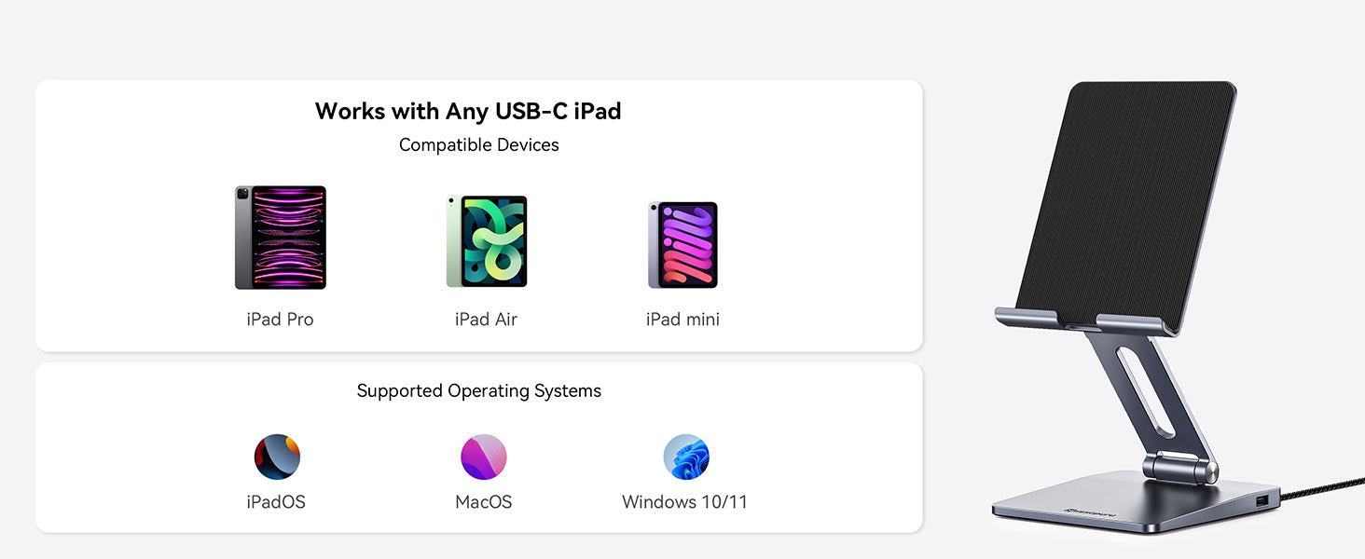Click the iPad Pro device image
The width and height of the screenshot is (1365, 559).
coord(281,238)
